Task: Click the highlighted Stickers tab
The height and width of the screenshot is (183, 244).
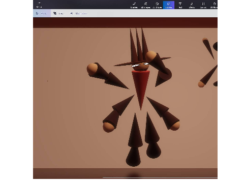Action: [x=169, y=5]
